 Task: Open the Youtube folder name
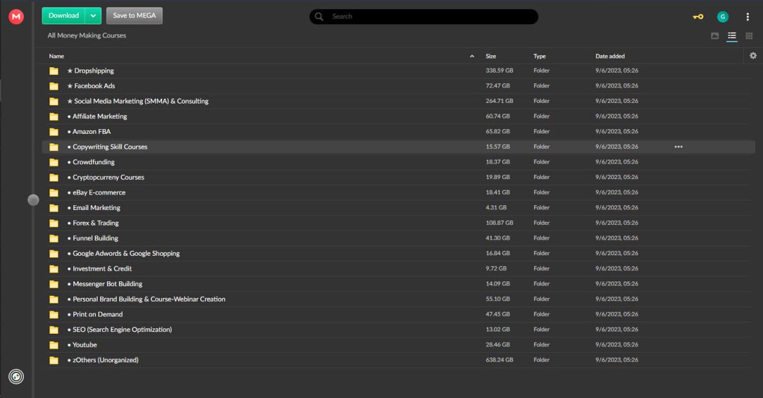click(x=82, y=345)
